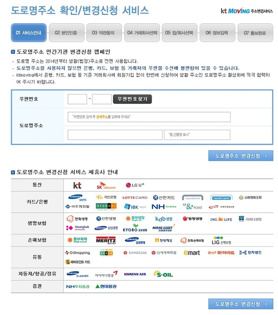Click the 아시아나항공 logo
This screenshot has height=315, width=278.
106,274
